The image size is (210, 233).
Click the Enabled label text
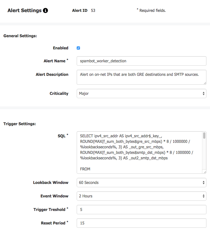[x=60, y=48]
